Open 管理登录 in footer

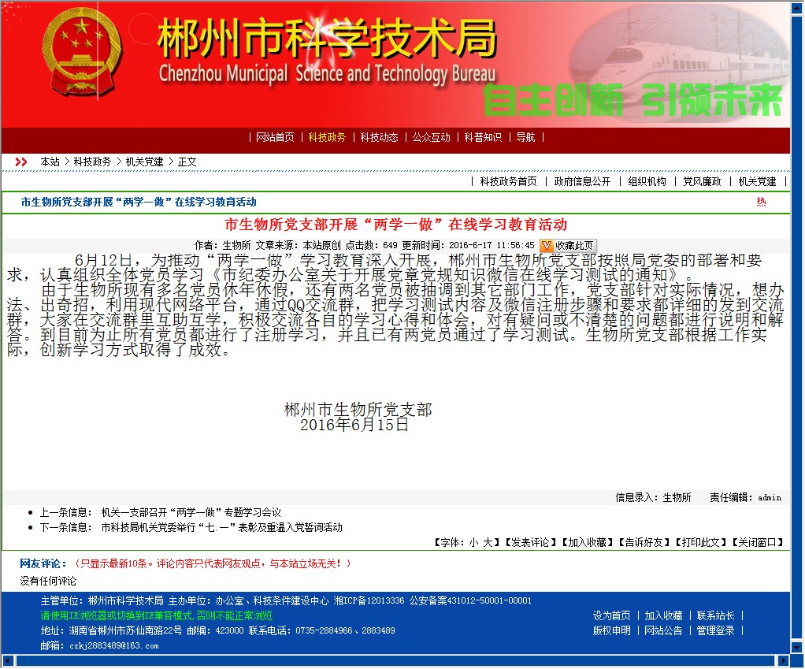pyautogui.click(x=716, y=630)
